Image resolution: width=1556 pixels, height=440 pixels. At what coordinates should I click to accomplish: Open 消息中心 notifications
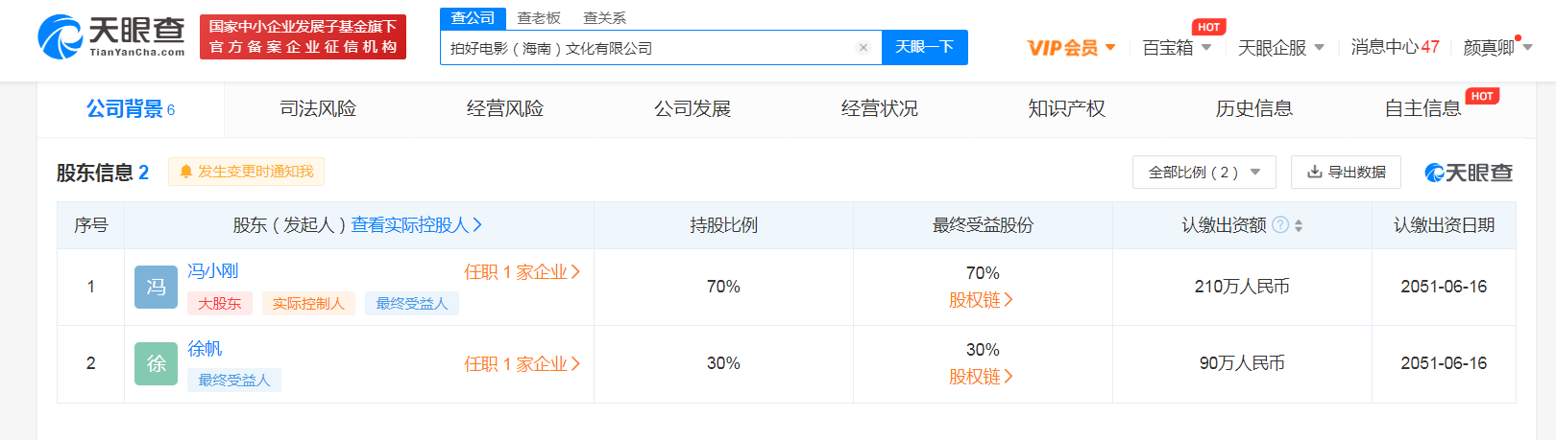(x=1394, y=48)
